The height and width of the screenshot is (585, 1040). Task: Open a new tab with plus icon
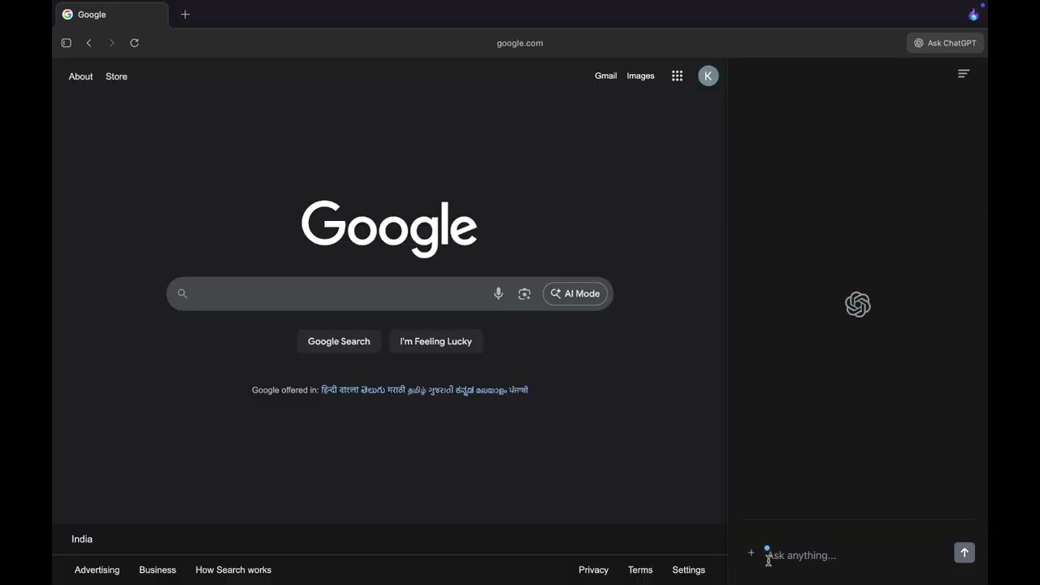point(185,15)
